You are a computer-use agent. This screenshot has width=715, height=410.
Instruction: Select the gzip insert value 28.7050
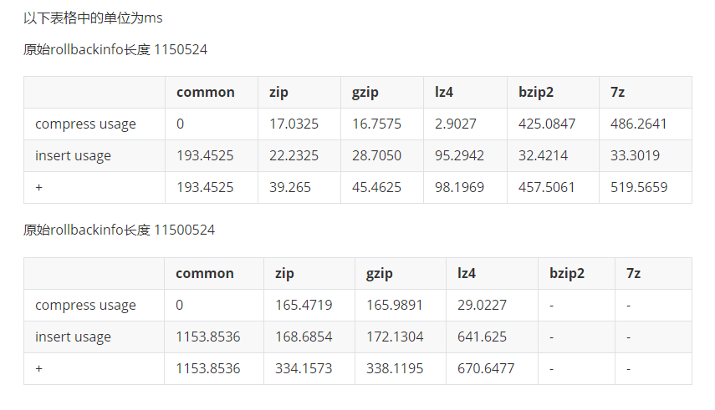(376, 156)
